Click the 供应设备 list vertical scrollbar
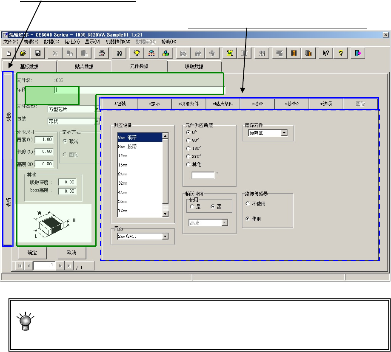This screenshot has height=352, width=391. coord(166,175)
